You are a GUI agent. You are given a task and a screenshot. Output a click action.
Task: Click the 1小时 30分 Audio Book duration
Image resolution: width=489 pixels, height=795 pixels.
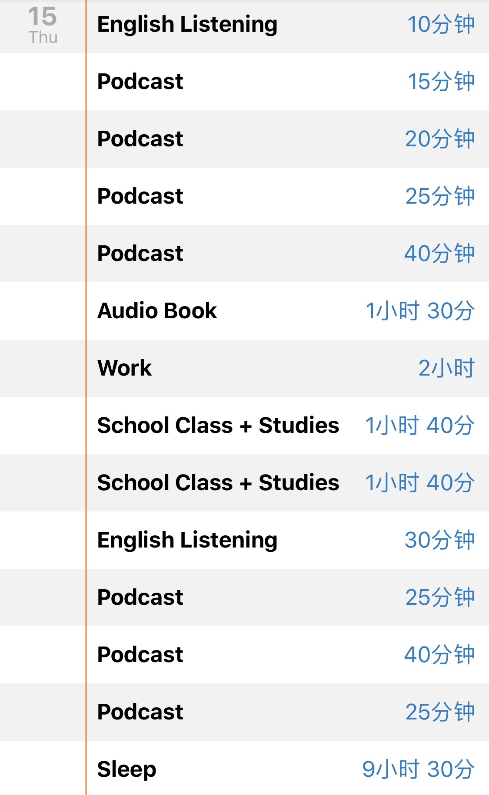coord(420,311)
